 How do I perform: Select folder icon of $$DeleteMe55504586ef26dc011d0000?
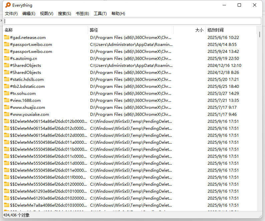[7, 163]
